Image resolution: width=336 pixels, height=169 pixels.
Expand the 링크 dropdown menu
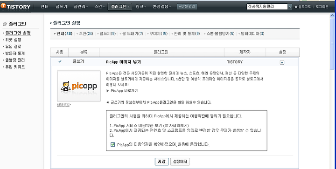pos(140,7)
